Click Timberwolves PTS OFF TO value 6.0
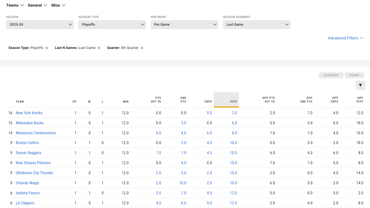This screenshot has height=208, width=370. [x=158, y=133]
